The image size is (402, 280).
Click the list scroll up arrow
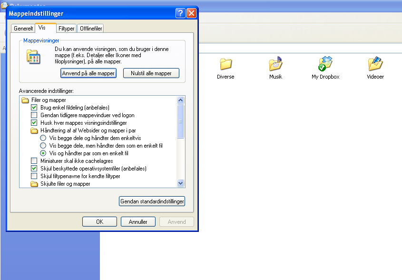coord(180,100)
